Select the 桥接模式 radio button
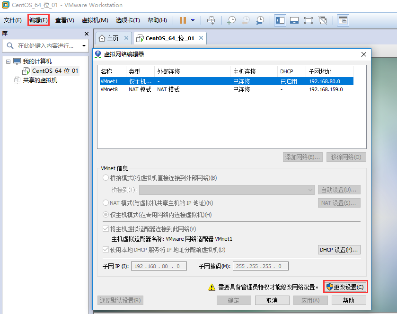Screen dimensions: 397x314 coord(106,178)
